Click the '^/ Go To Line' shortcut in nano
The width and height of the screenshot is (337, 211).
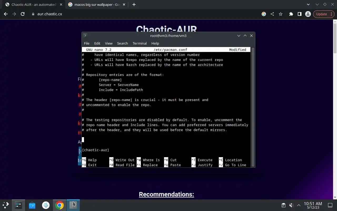[x=232, y=165]
